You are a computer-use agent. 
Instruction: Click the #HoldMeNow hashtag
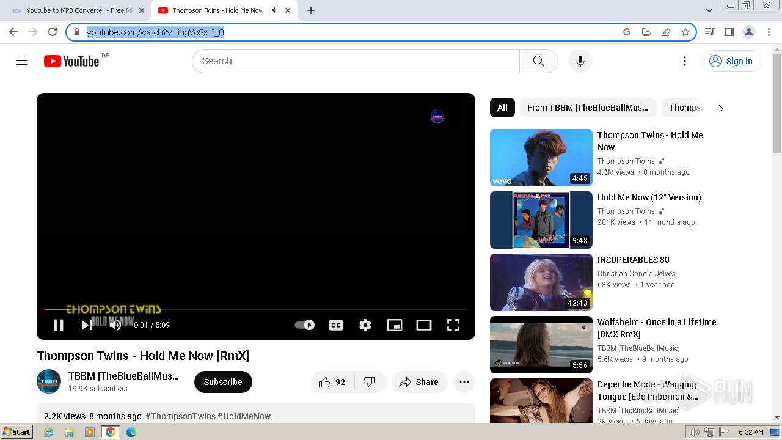[x=244, y=416]
